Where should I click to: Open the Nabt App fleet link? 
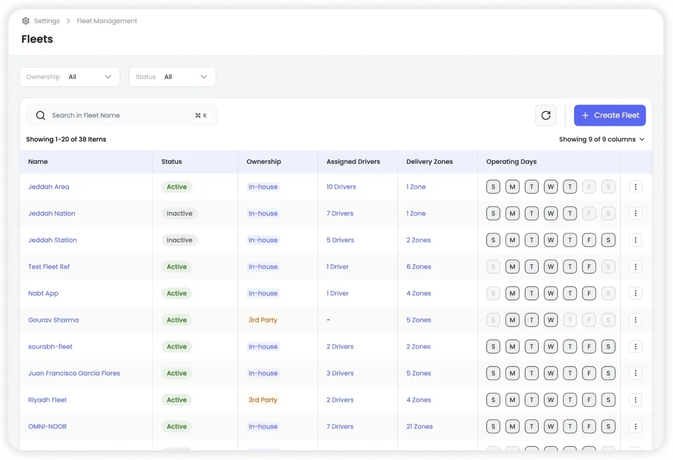[x=43, y=293]
